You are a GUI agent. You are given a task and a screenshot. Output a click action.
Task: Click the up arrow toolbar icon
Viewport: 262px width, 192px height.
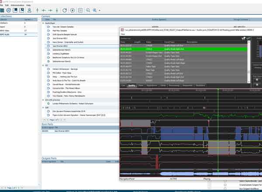[37, 10]
